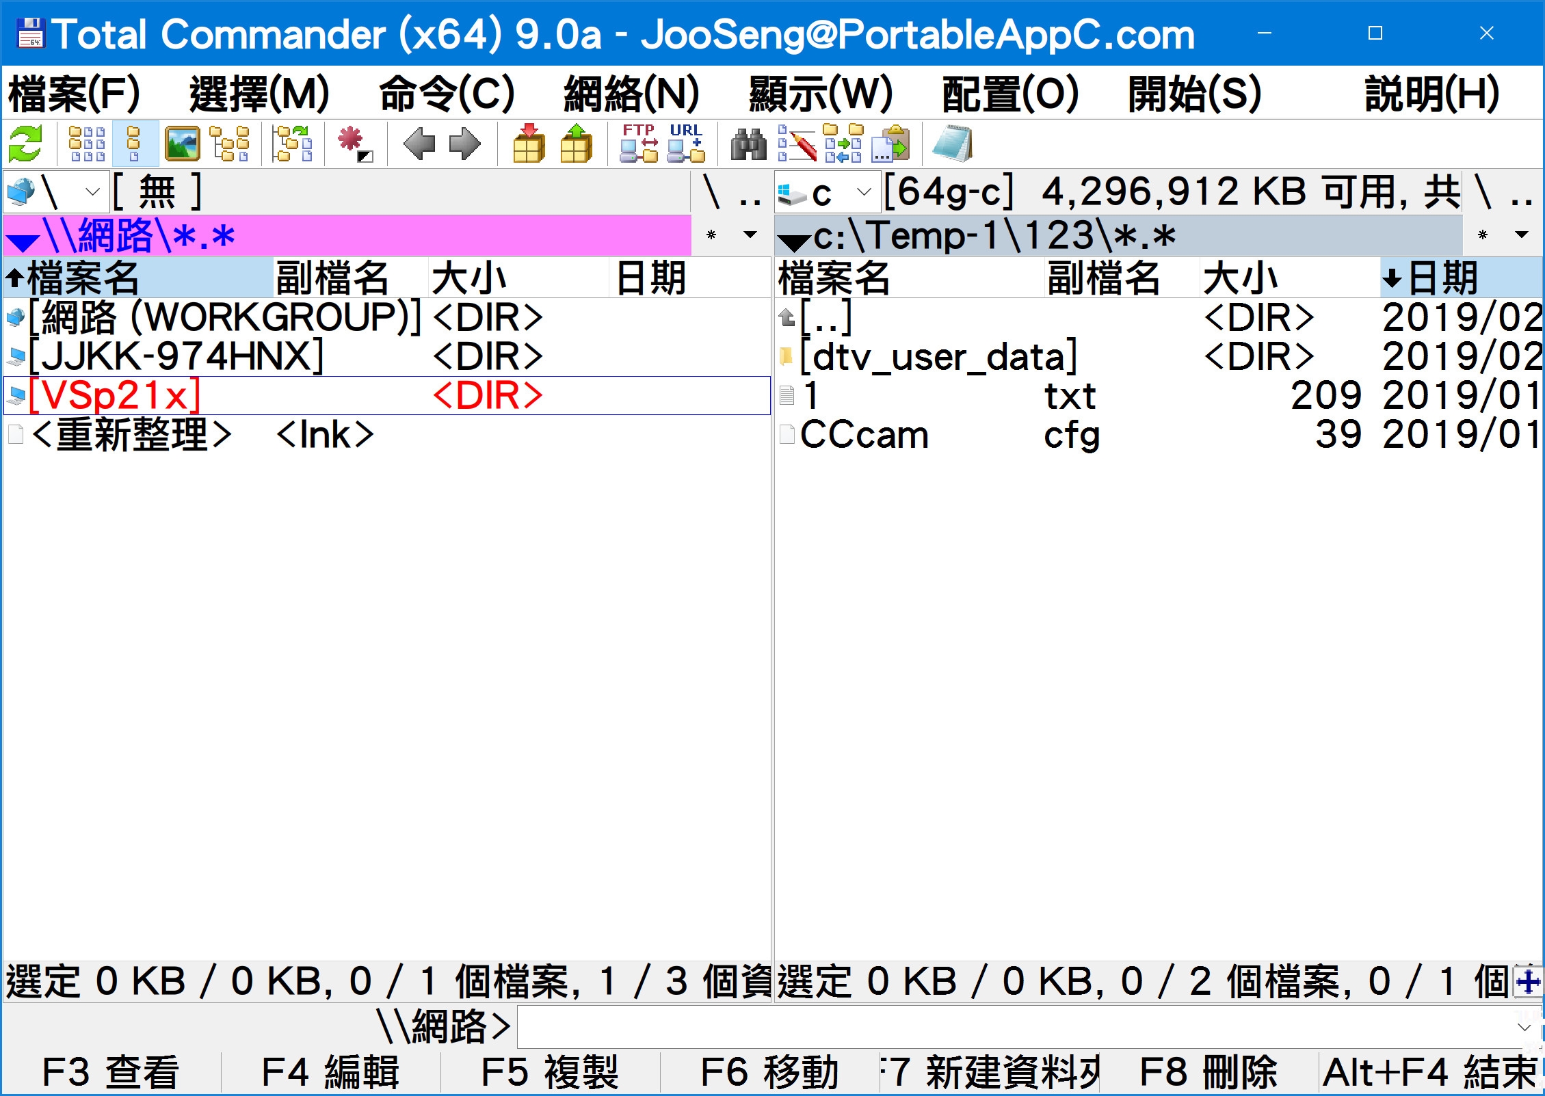Click the branch view with refresh arrow icon

[292, 144]
